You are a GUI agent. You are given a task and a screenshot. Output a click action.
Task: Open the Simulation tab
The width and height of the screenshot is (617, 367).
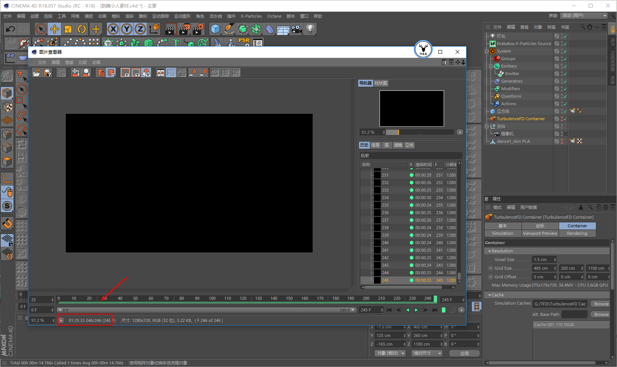pos(503,233)
